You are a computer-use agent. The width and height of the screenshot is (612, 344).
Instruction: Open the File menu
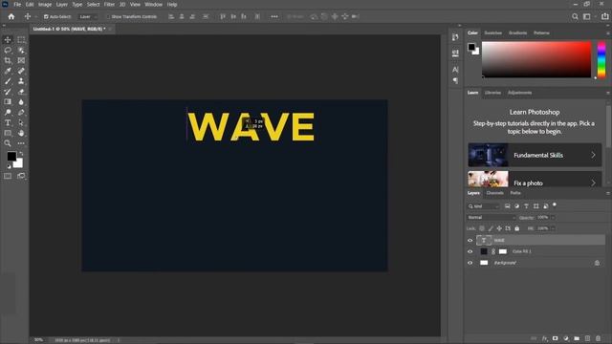pyautogui.click(x=17, y=4)
